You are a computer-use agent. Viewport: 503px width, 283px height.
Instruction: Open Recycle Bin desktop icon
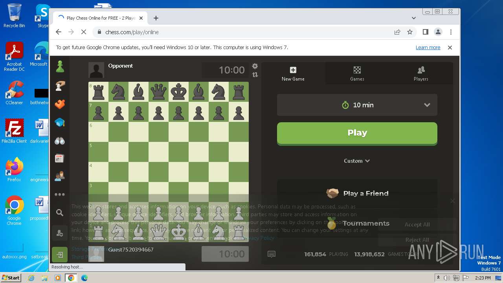(x=14, y=16)
